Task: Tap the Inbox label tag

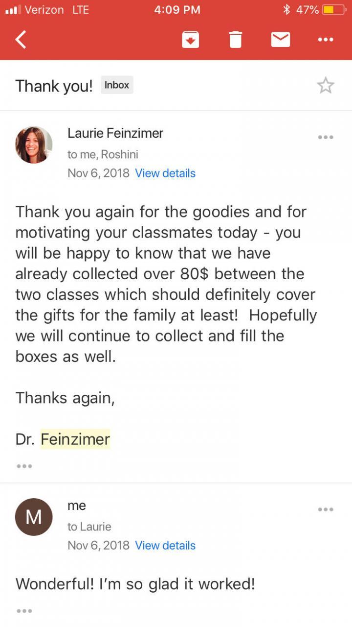Action: pyautogui.click(x=117, y=85)
